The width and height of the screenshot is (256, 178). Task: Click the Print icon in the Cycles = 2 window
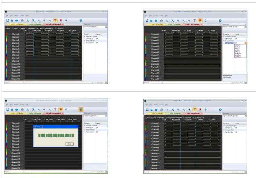22,20
